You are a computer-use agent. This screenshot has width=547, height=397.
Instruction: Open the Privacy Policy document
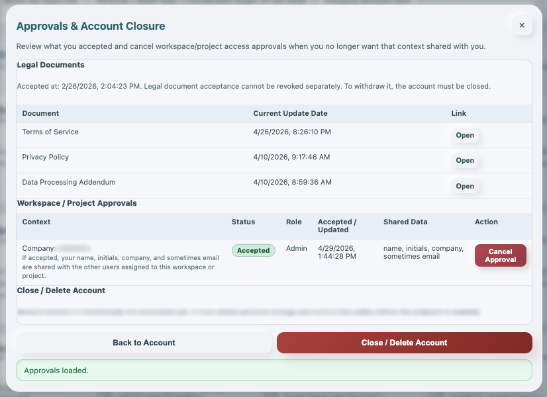click(465, 160)
